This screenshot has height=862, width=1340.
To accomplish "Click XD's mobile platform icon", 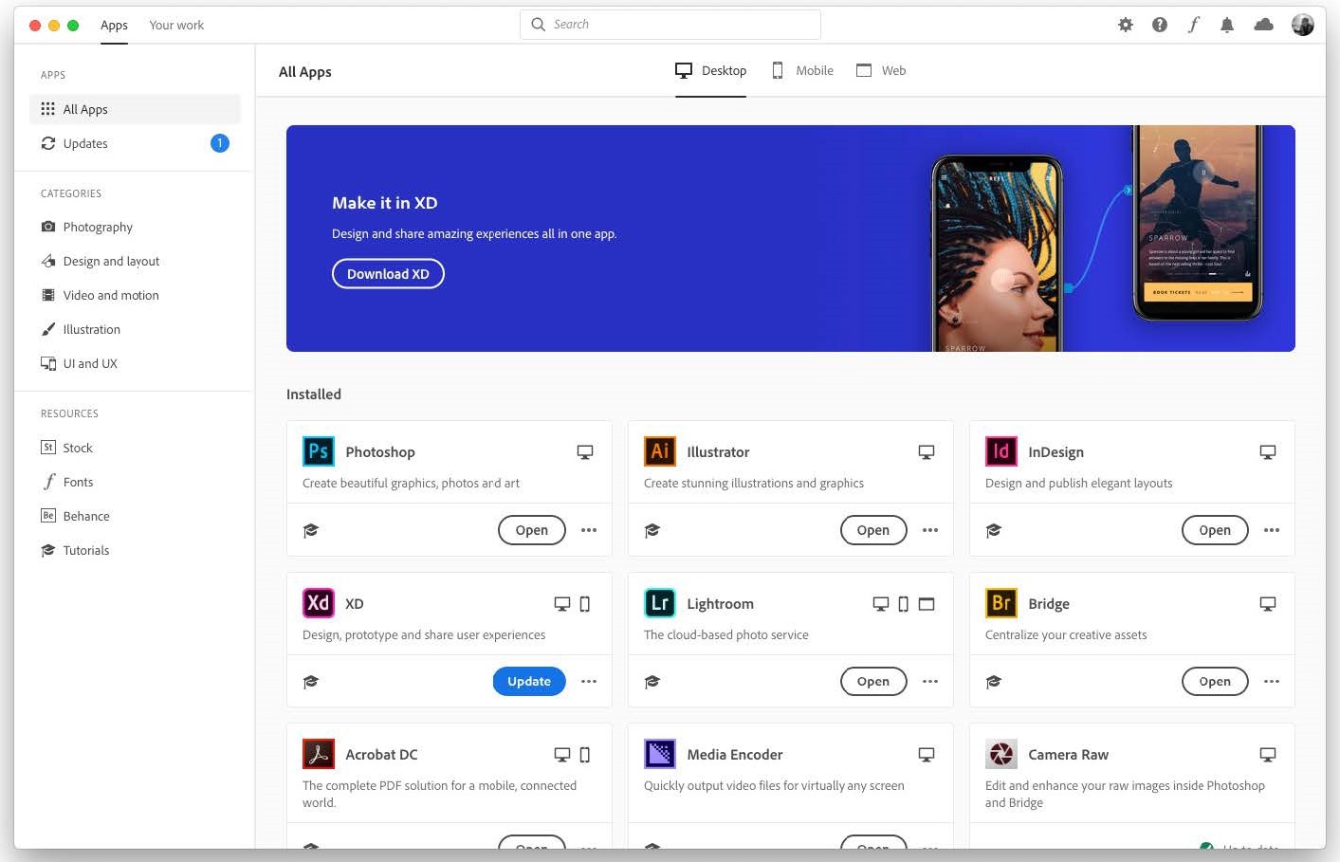I will pos(585,604).
